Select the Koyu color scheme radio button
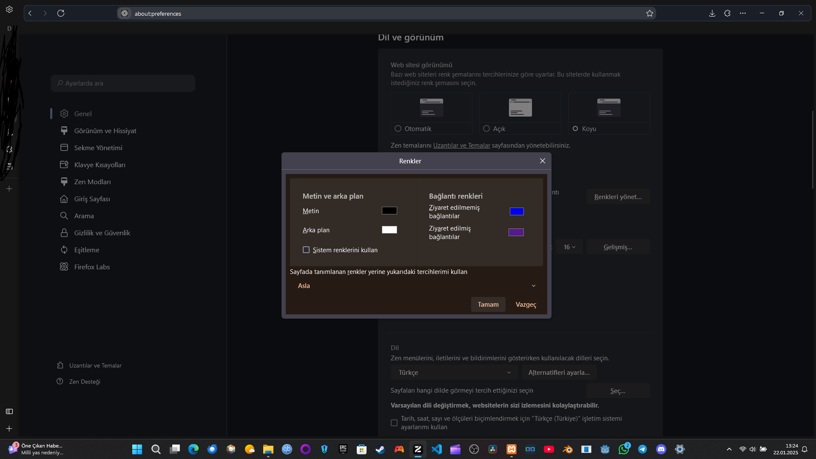Screen dimensions: 816x459 click(575, 128)
